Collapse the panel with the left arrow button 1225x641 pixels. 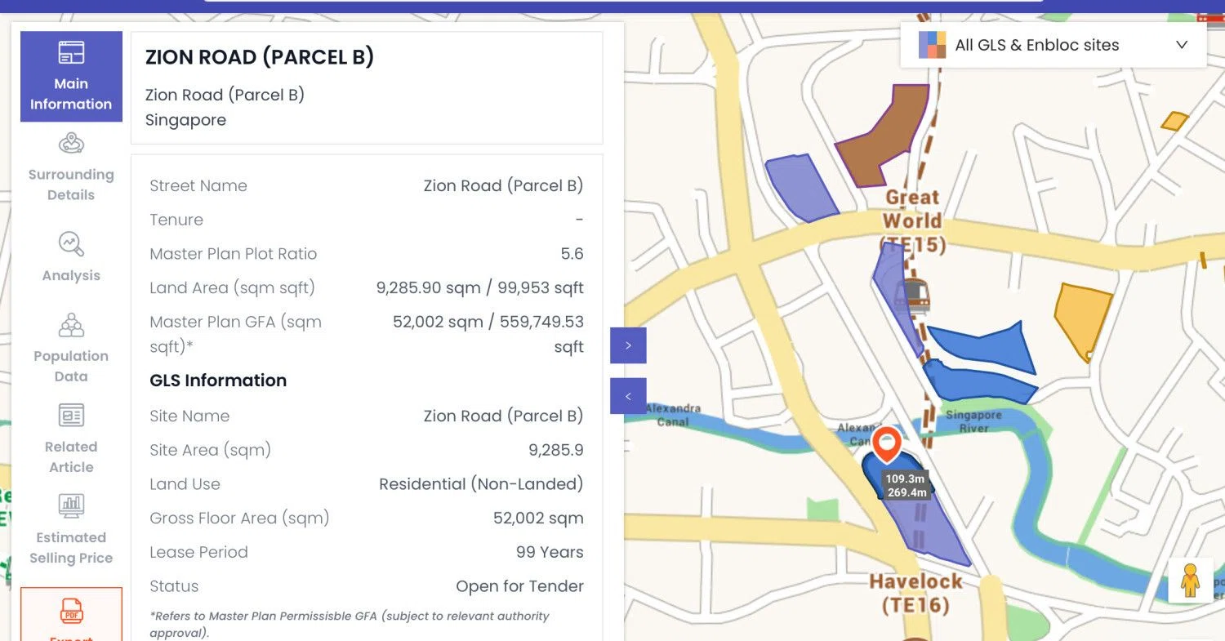pyautogui.click(x=628, y=396)
